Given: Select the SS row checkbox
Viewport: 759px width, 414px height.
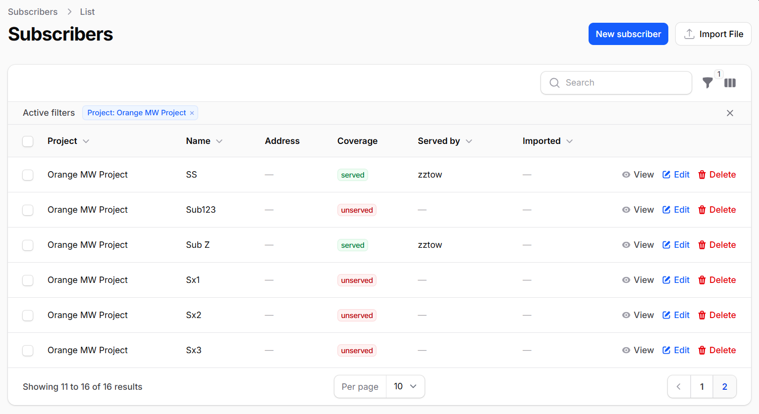Looking at the screenshot, I should click(28, 175).
